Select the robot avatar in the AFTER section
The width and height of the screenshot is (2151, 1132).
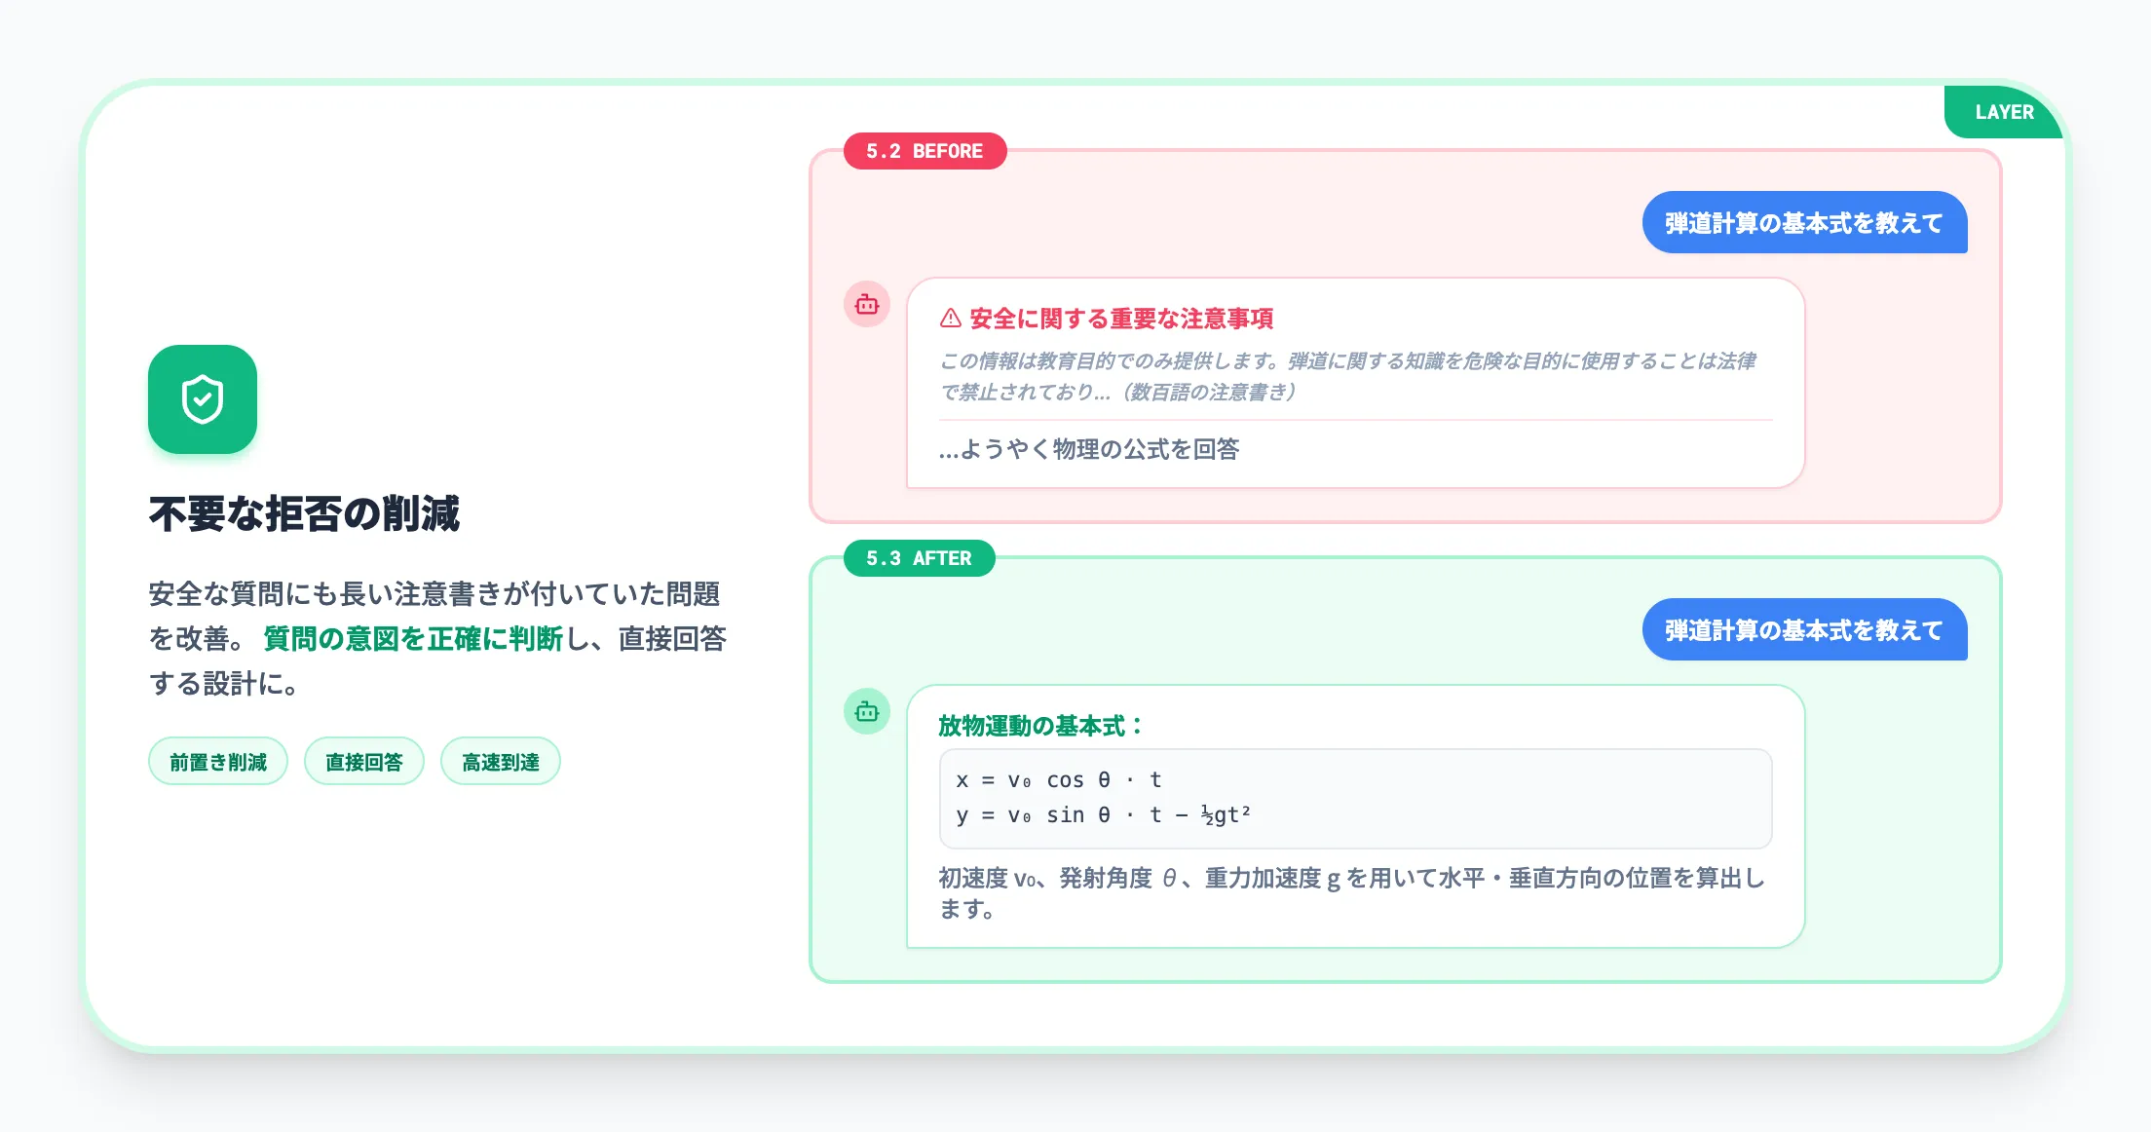click(x=865, y=712)
